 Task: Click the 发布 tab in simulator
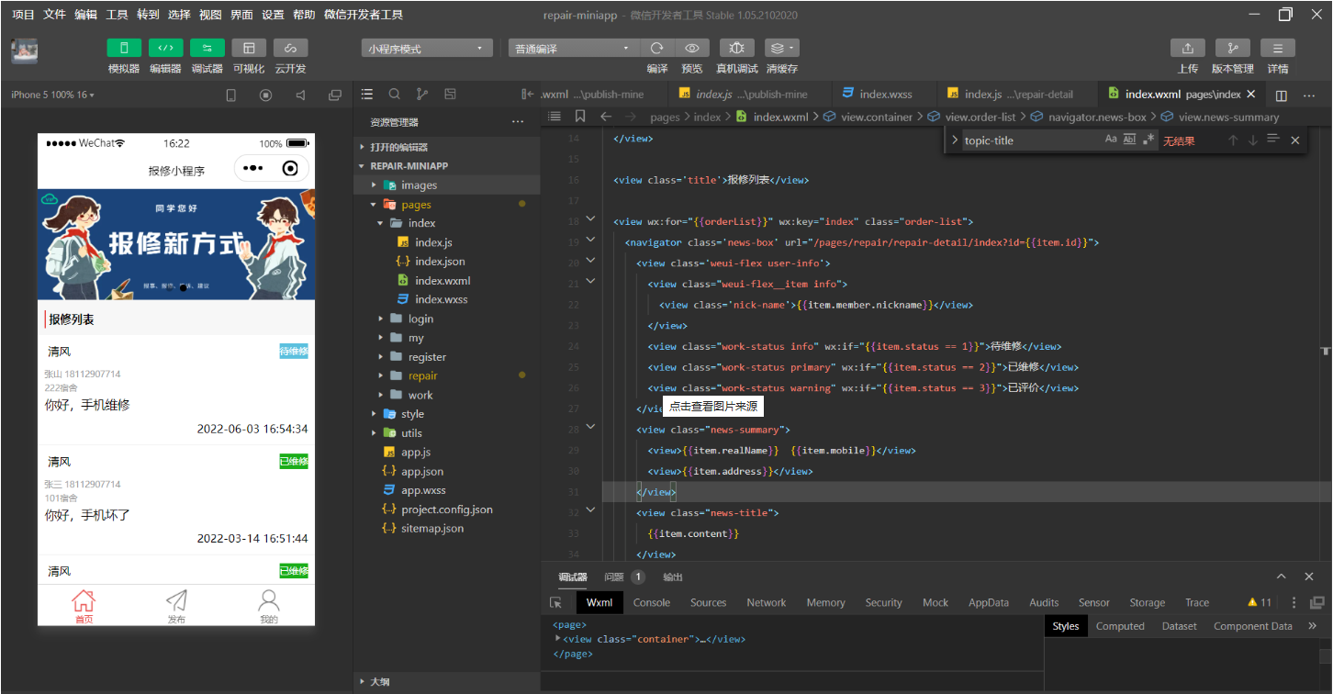[x=176, y=606]
